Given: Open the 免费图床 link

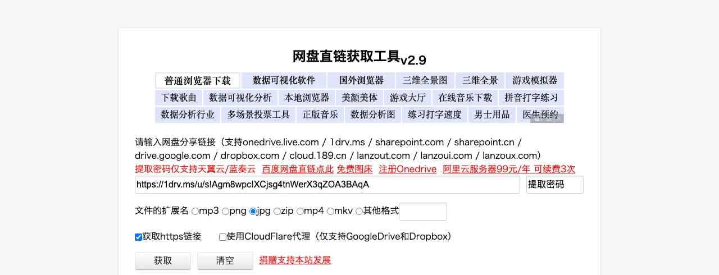Looking at the screenshot, I should pos(355,169).
